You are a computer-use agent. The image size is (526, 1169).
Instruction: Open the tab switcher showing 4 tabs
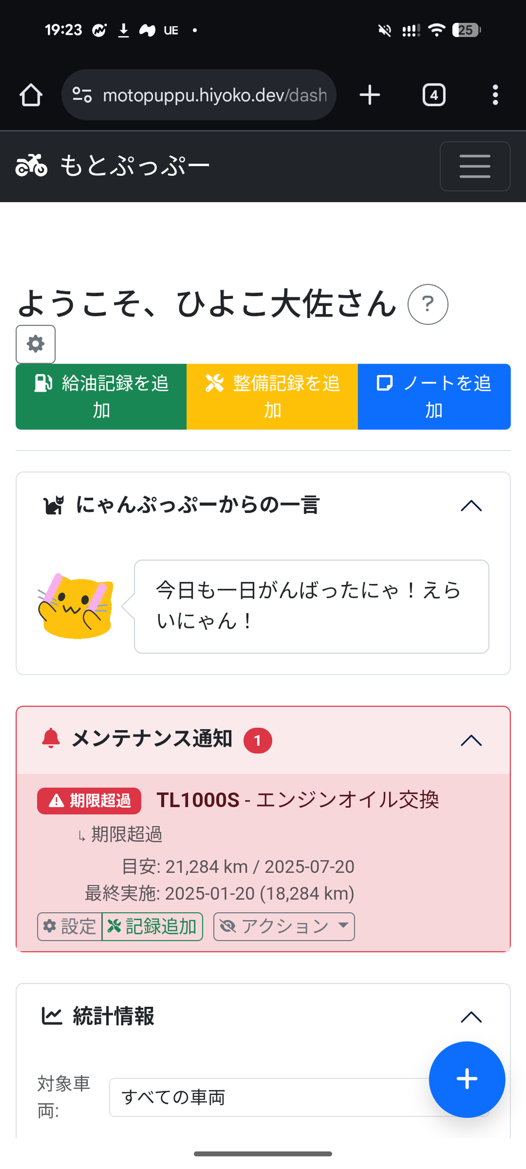(434, 95)
